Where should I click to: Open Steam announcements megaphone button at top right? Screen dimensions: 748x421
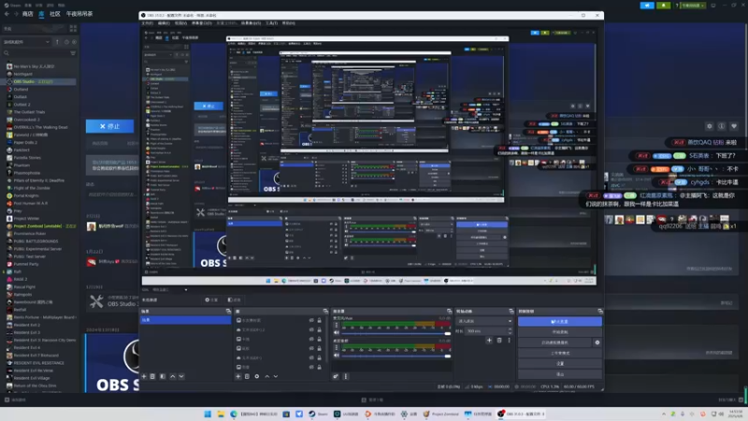tap(647, 6)
